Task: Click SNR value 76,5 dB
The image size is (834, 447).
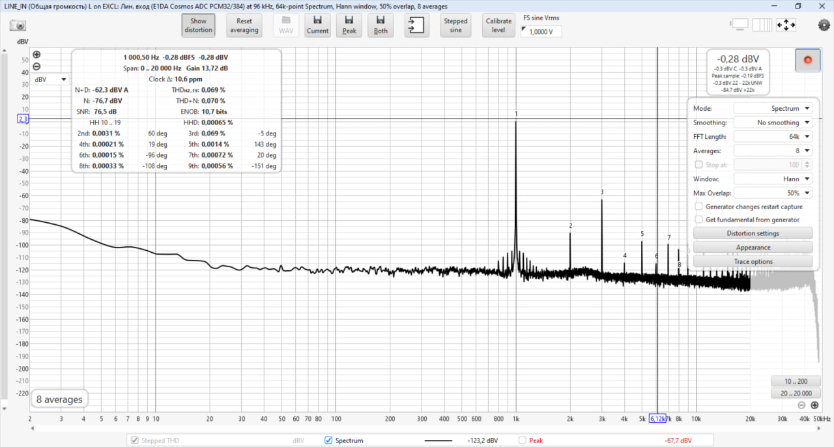Action: pyautogui.click(x=106, y=111)
